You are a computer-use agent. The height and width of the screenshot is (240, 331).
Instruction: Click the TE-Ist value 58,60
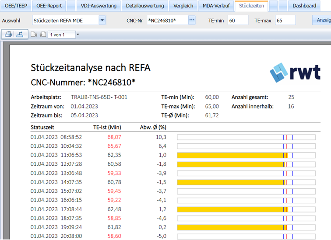[x=114, y=236]
